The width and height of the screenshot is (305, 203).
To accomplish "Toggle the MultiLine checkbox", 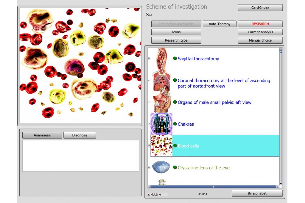I will click(x=149, y=194).
